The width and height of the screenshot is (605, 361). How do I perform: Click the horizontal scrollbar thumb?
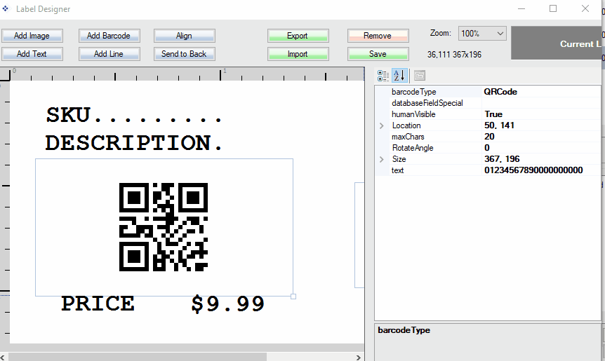(x=138, y=357)
